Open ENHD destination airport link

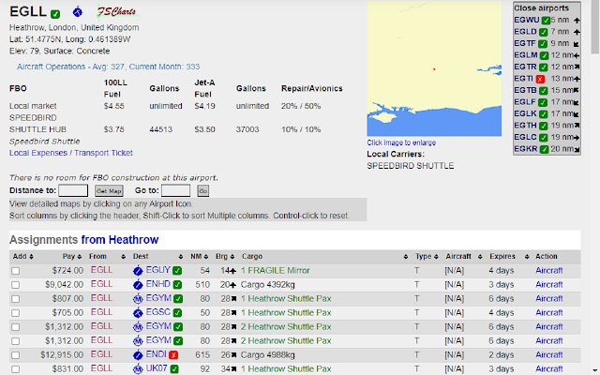(158, 284)
